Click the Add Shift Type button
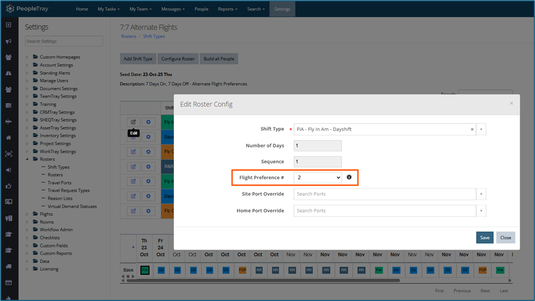 coord(138,59)
